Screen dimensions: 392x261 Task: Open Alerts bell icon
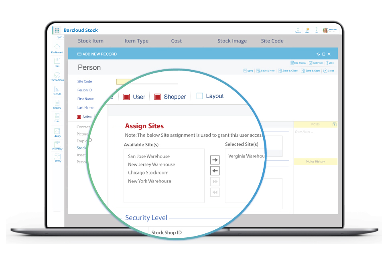[307, 30]
